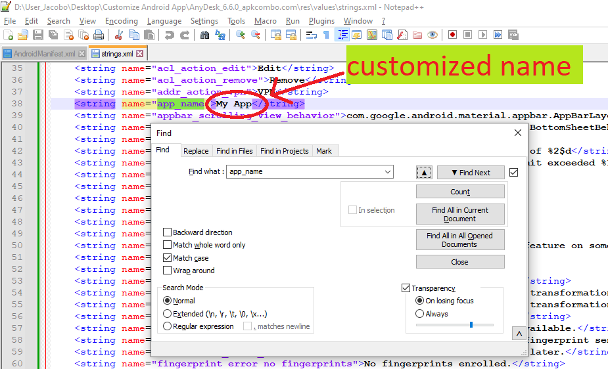
Task: Click Find All in All Opened Documents
Action: tap(460, 240)
